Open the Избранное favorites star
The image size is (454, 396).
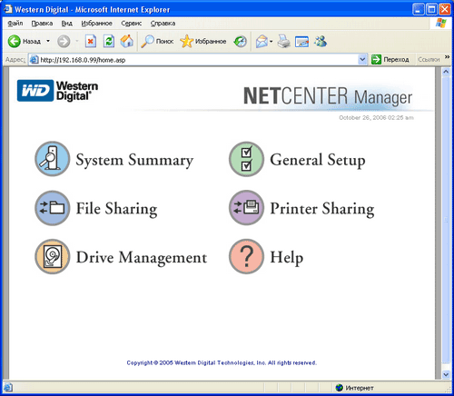[203, 41]
